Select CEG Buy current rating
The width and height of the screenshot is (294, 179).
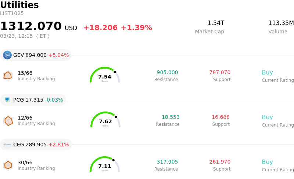[x=267, y=162]
